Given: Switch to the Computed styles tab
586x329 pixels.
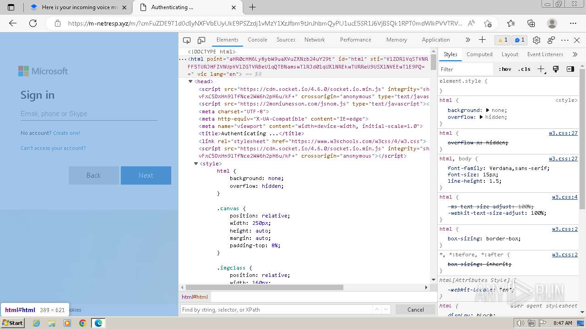Looking at the screenshot, I should point(479,54).
